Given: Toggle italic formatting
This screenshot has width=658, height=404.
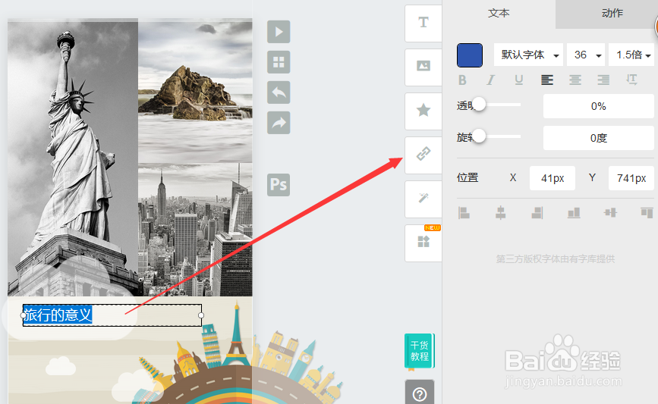Looking at the screenshot, I should pos(490,80).
